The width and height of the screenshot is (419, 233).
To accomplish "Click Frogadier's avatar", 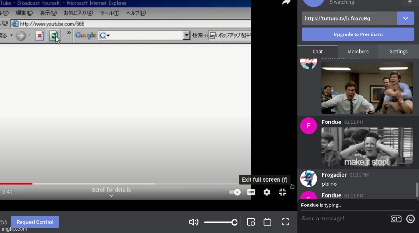I will pos(308,178).
